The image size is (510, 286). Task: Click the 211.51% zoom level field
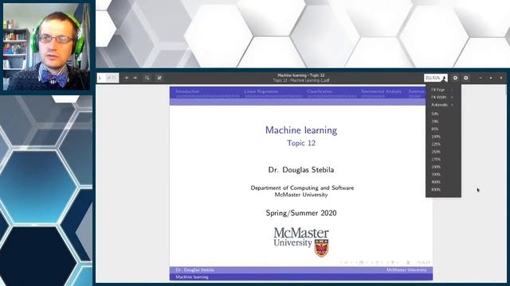(433, 78)
